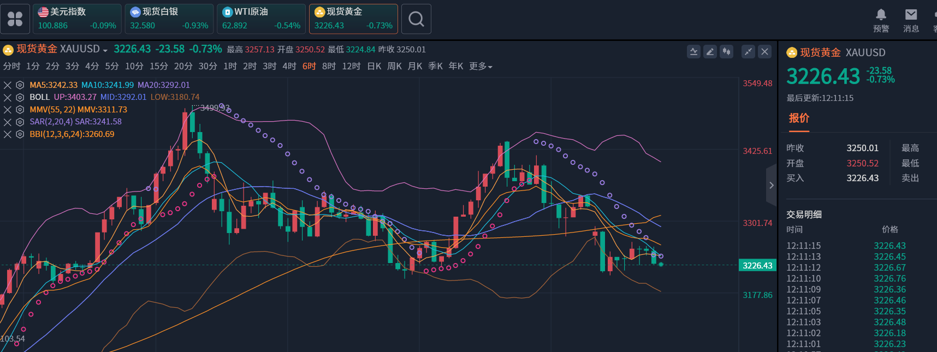Click the candlestick chart style icon
937x352 pixels.
click(x=726, y=52)
